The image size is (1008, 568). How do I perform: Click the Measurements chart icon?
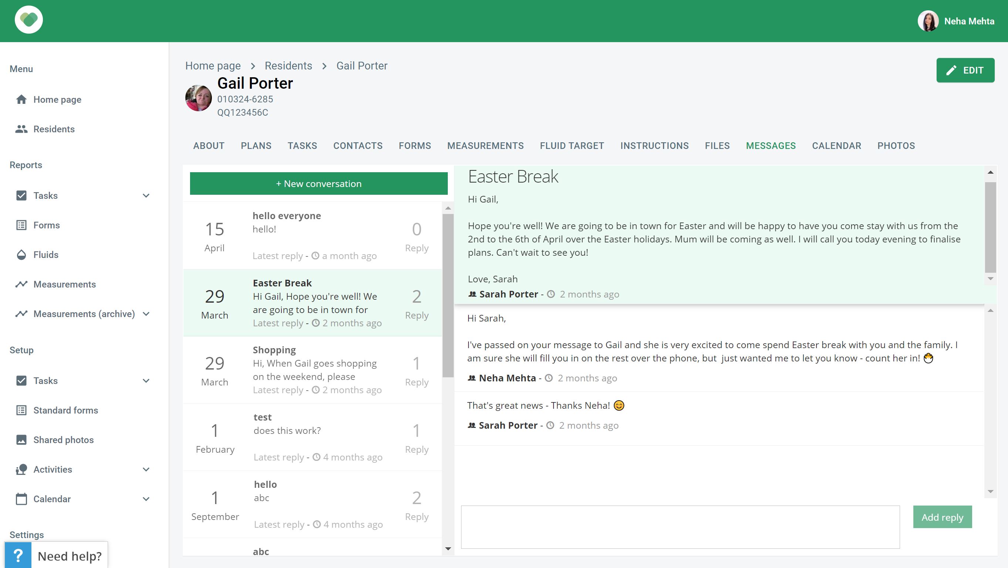(21, 285)
